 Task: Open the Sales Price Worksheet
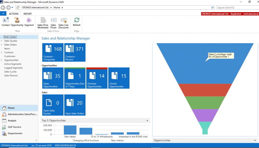(43, 23)
